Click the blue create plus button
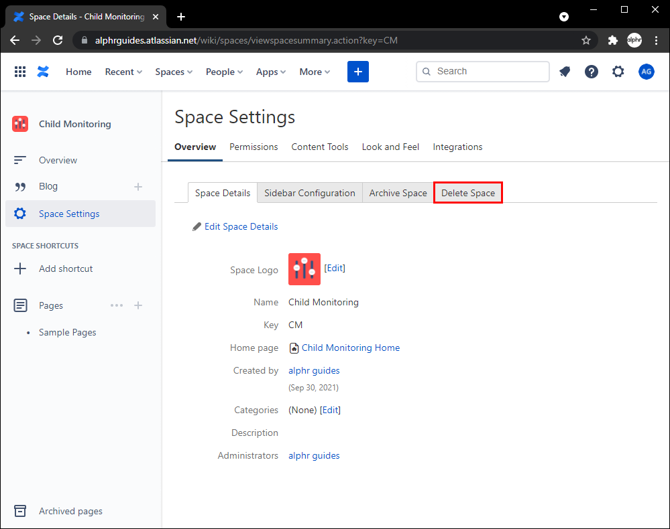The height and width of the screenshot is (529, 670). pos(357,72)
